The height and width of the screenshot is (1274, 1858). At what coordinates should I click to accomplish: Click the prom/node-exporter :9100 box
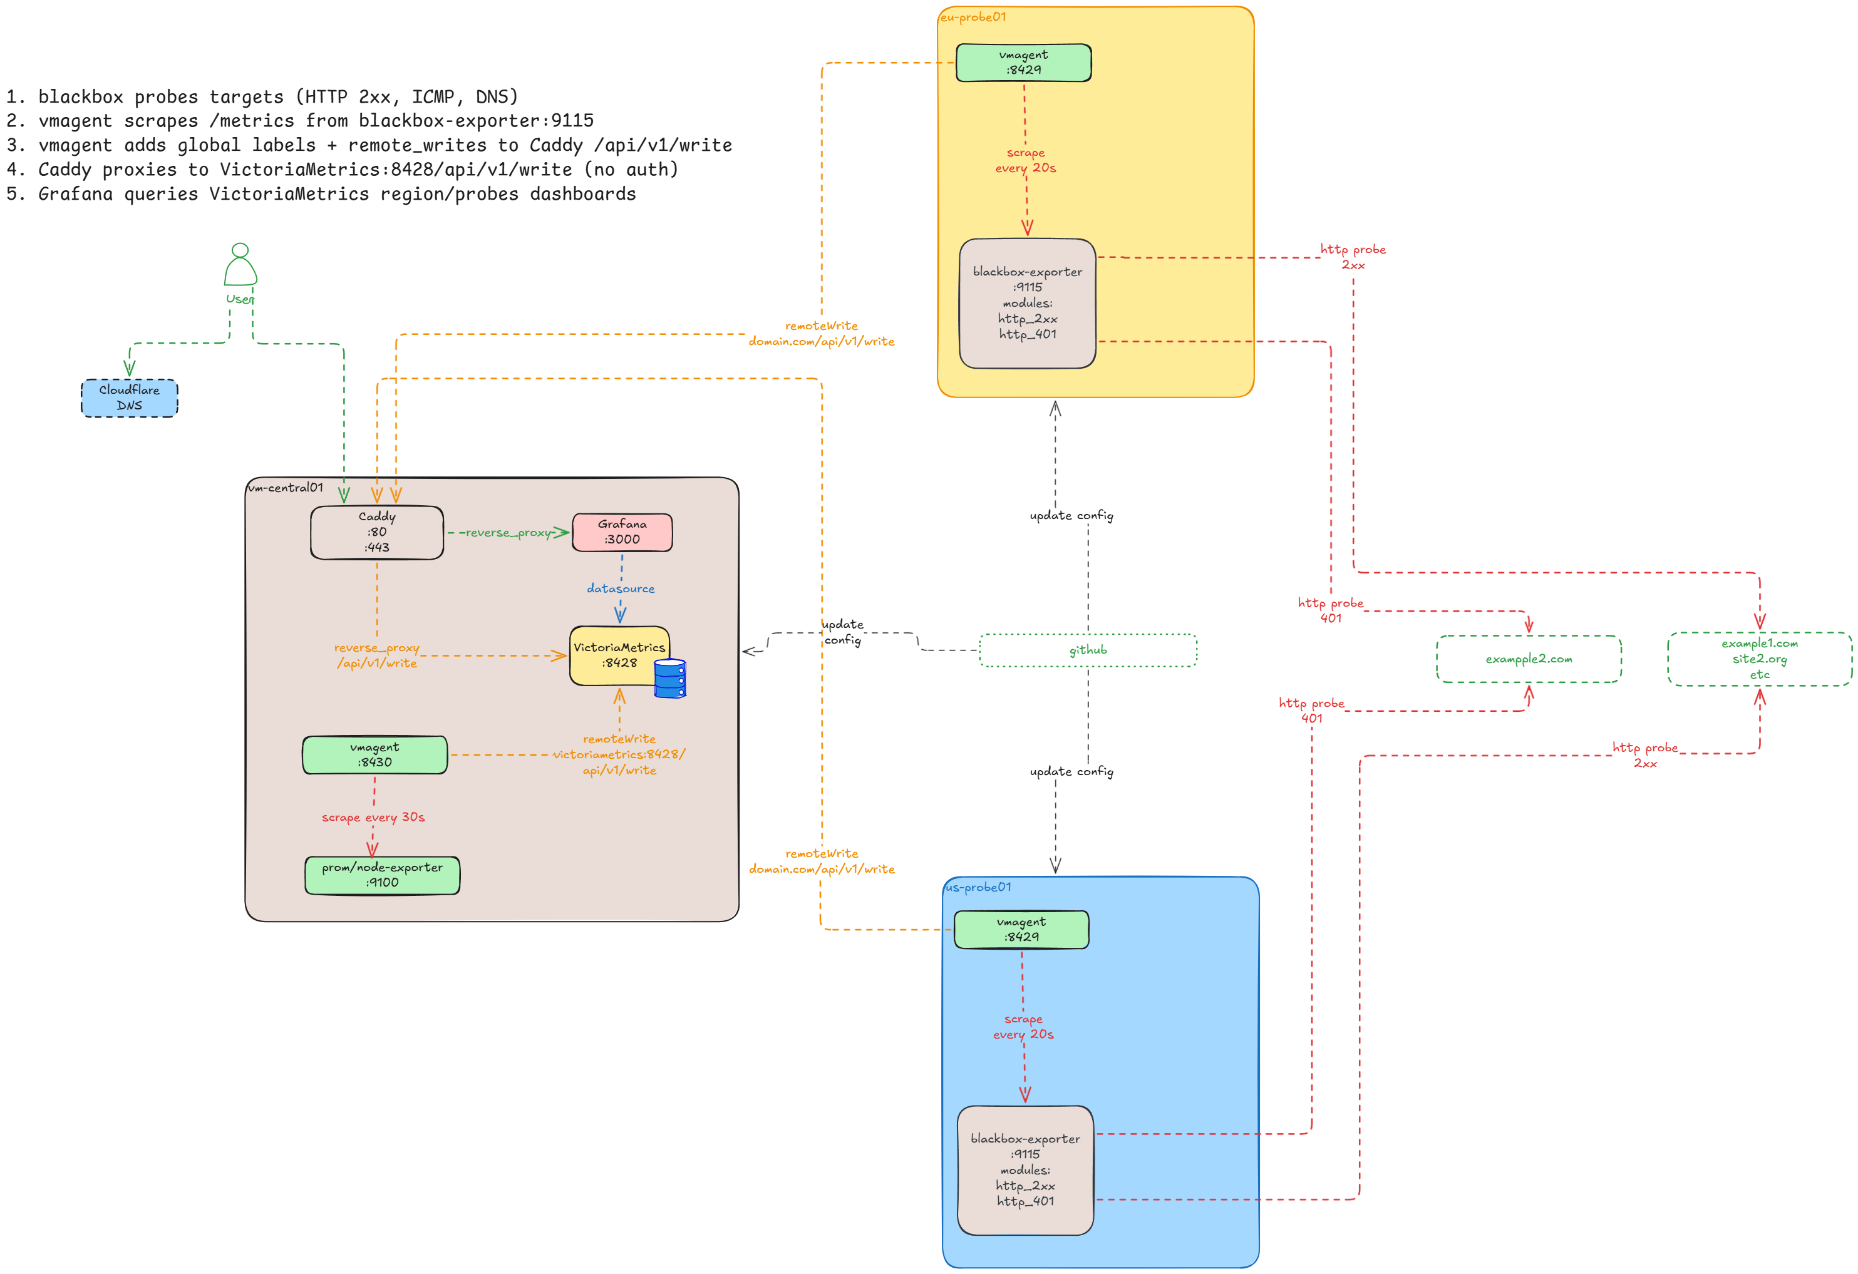tap(382, 875)
